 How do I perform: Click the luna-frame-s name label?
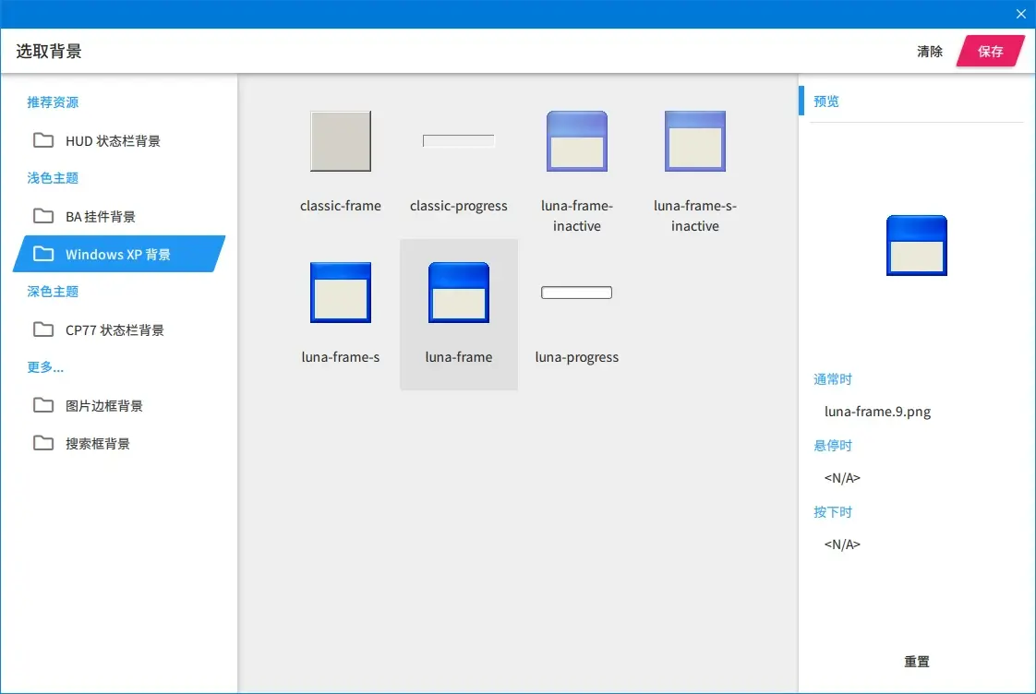(x=341, y=357)
